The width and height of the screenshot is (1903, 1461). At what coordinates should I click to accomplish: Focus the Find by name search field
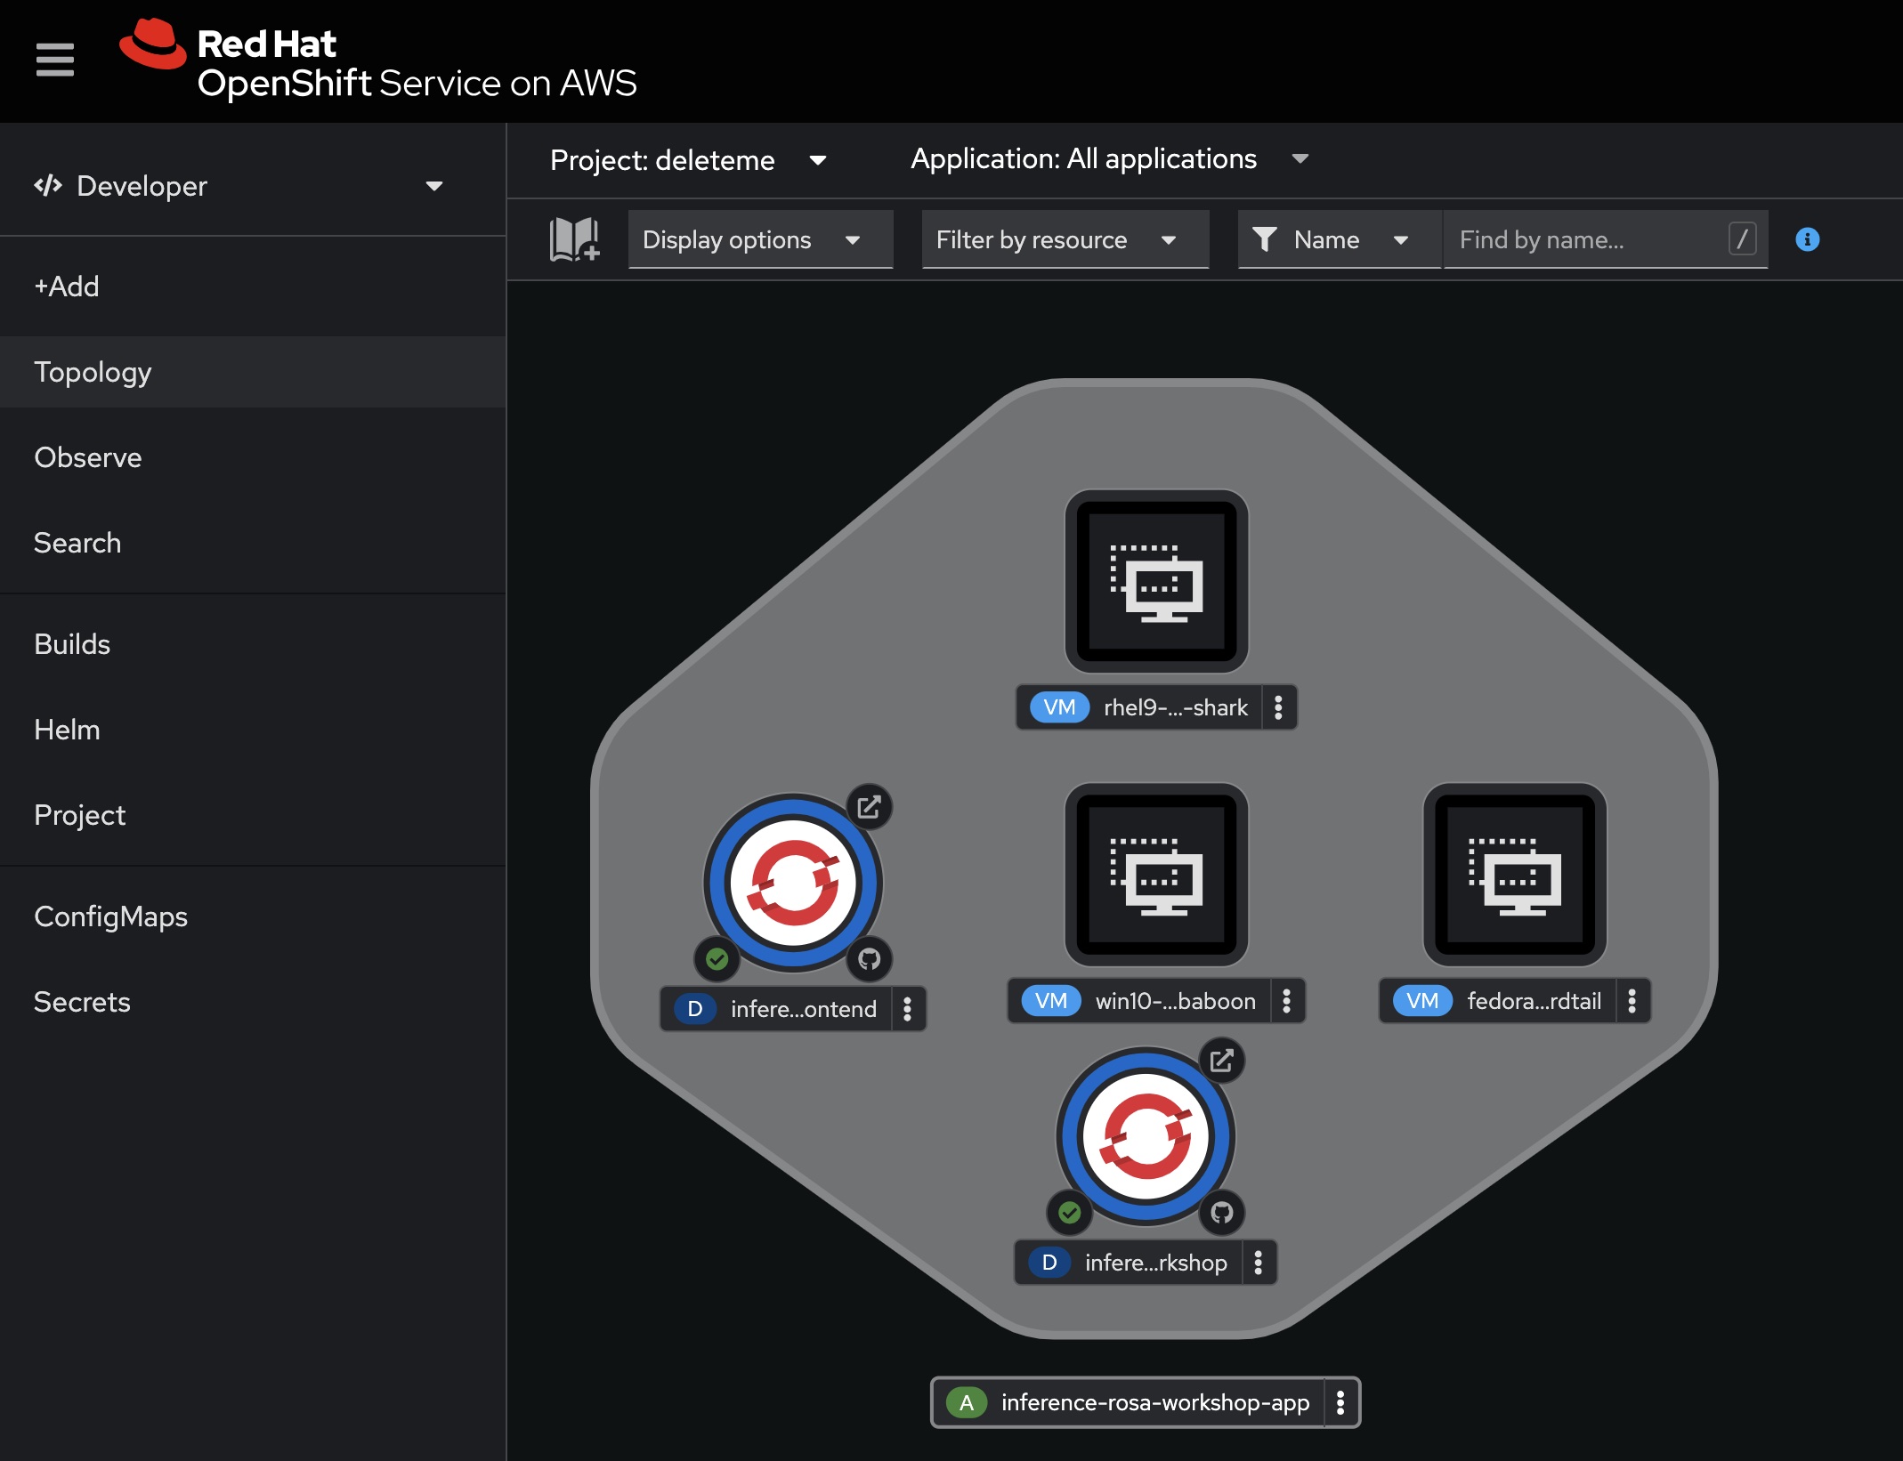point(1588,239)
